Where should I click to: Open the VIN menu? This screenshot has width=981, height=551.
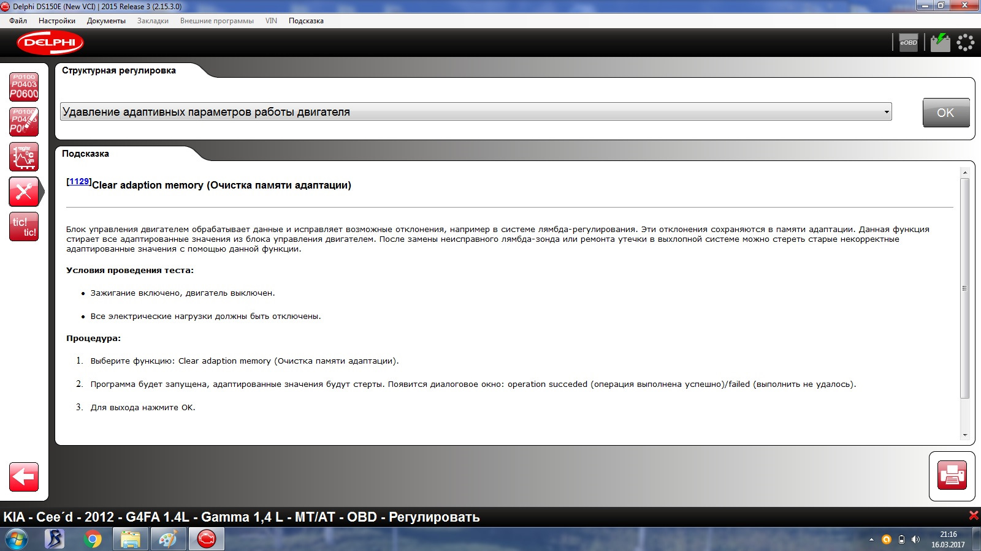point(271,21)
